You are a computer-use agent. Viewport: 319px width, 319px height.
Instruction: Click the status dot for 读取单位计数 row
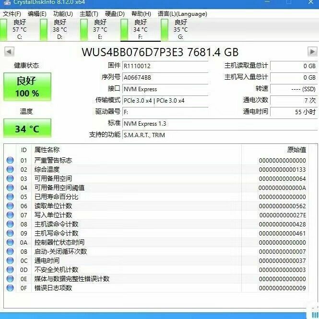pos(10,206)
